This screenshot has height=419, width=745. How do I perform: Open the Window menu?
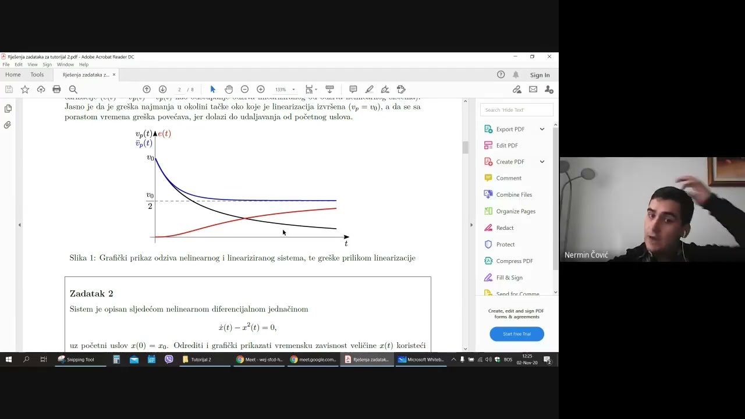tap(65, 65)
